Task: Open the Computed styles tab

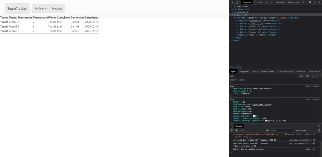Action: pos(244,71)
